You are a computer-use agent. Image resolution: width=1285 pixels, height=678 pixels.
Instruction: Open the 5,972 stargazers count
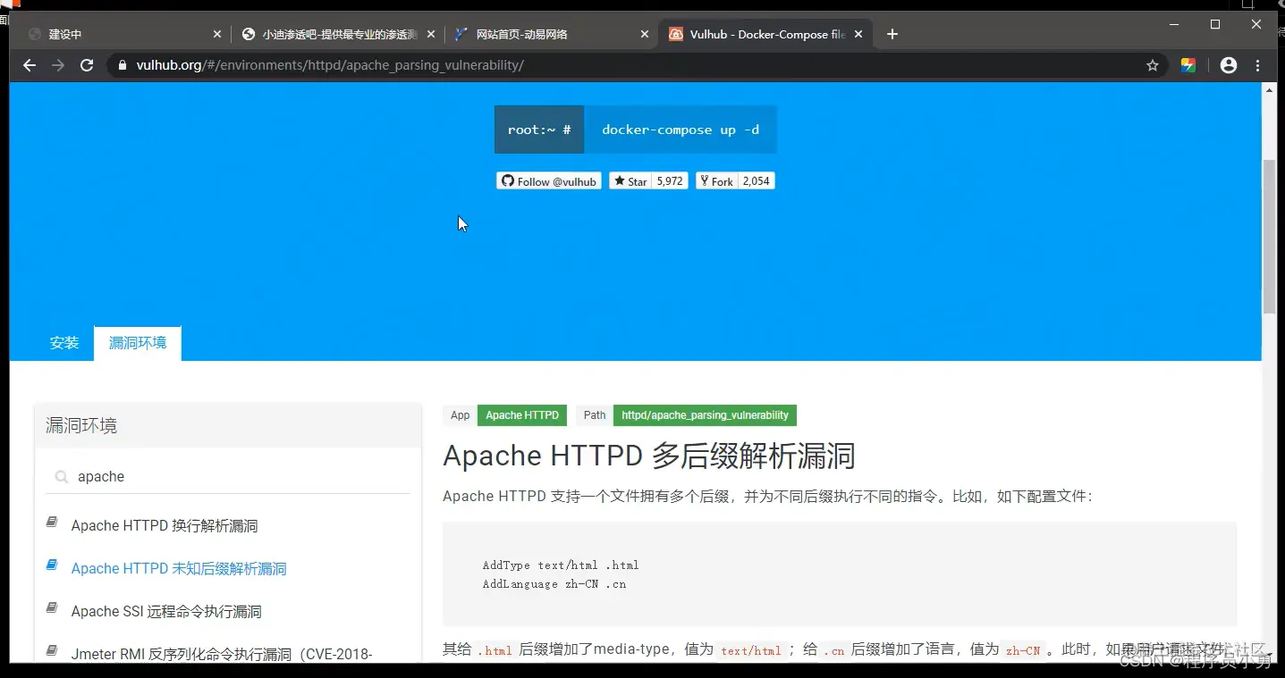[670, 180]
